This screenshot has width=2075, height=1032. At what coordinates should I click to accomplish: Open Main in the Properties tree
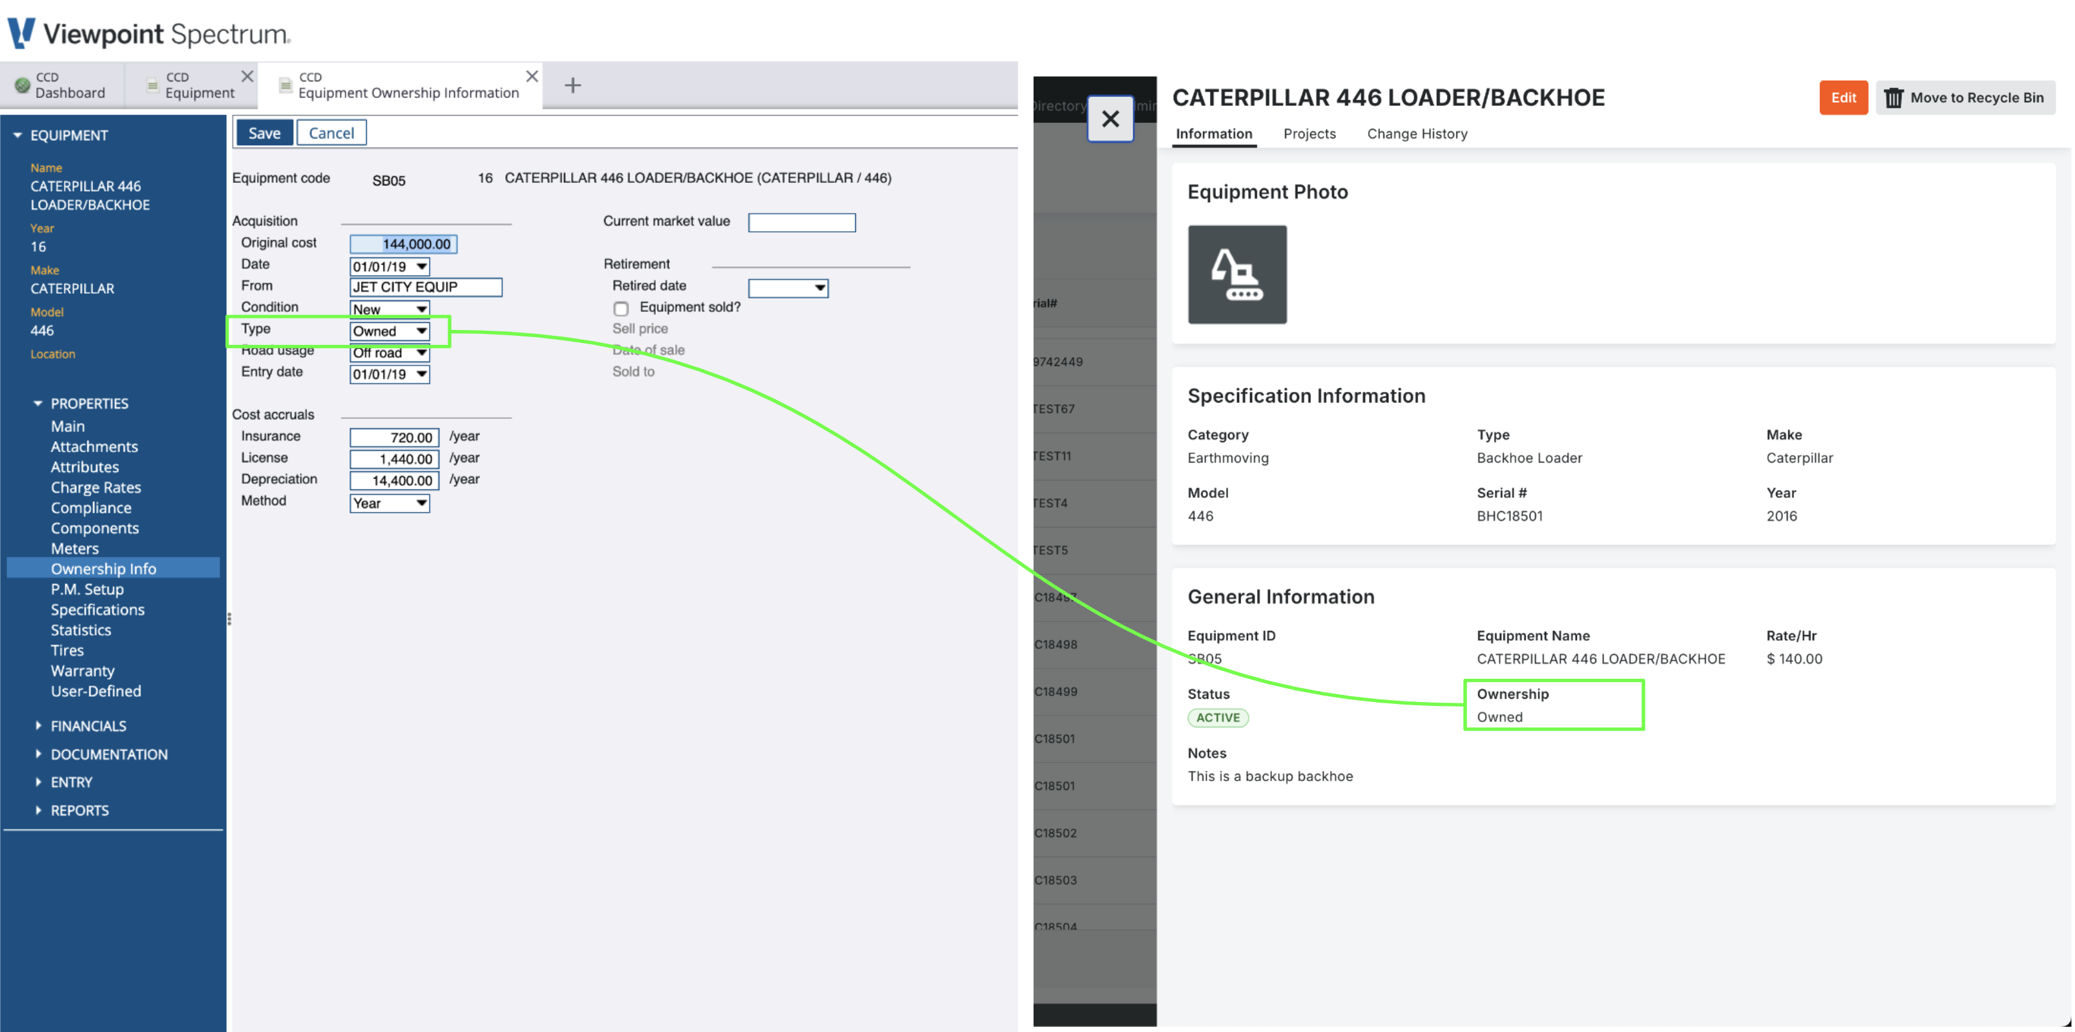[x=68, y=426]
